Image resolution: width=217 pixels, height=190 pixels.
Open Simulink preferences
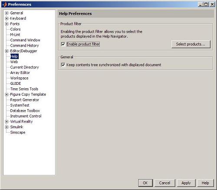[x=16, y=127]
